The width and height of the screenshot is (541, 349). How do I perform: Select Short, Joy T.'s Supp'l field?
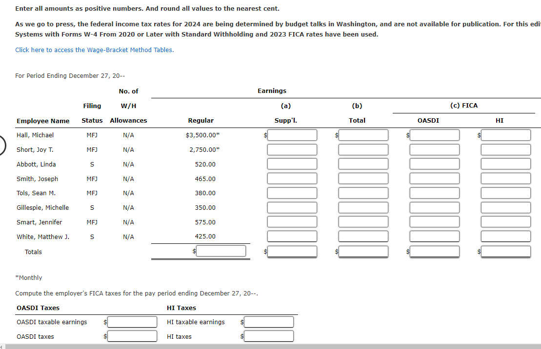click(x=292, y=149)
